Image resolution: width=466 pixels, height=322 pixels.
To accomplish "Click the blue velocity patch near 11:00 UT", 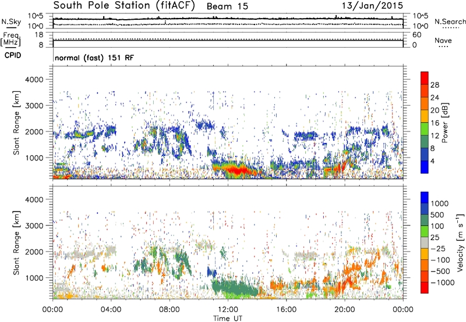I will pyautogui.click(x=211, y=271).
